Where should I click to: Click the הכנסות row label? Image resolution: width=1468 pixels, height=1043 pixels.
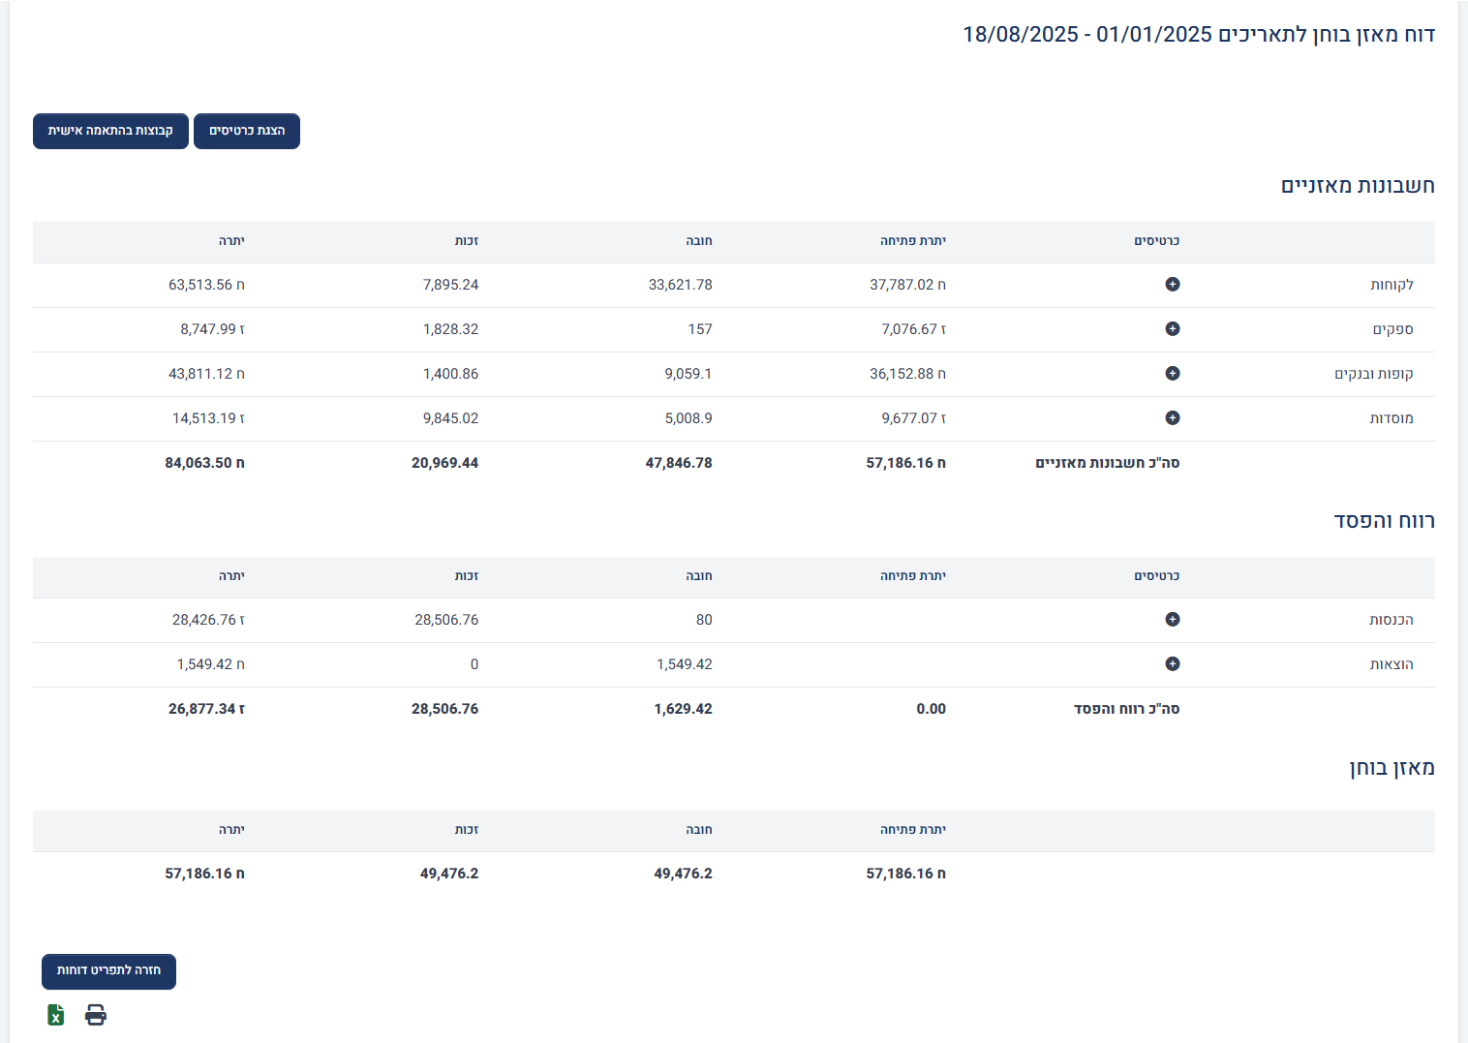[x=1391, y=620]
